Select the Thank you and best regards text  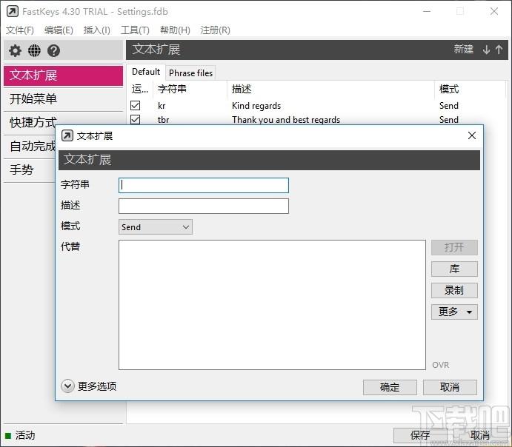(x=286, y=120)
